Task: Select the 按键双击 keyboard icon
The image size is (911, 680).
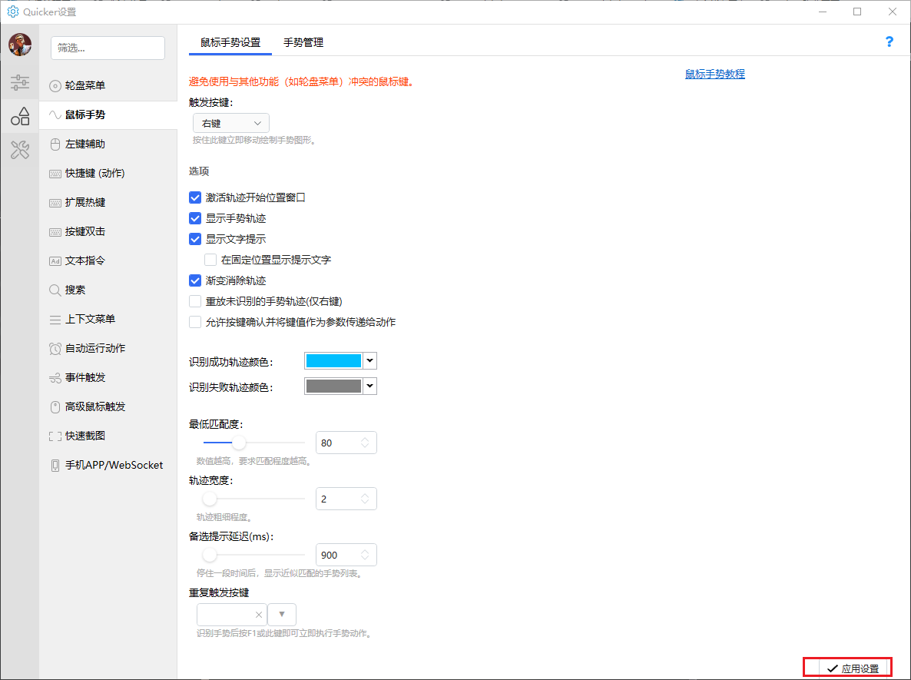Action: pos(55,232)
